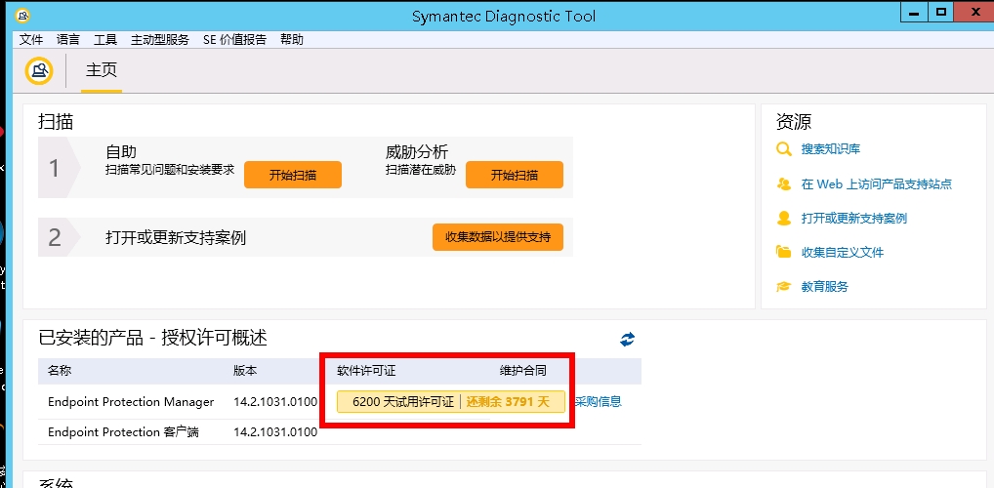Click version 14.2.1031.0100 of Endpoint Protection 客户端
994x488 pixels.
(x=275, y=432)
